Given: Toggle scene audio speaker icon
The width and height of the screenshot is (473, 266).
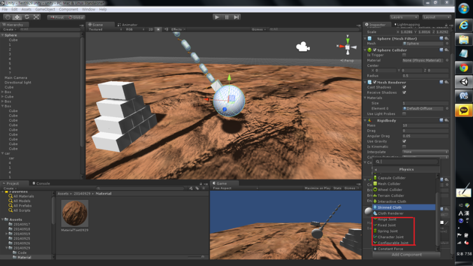Looking at the screenshot, I should tap(166, 29).
